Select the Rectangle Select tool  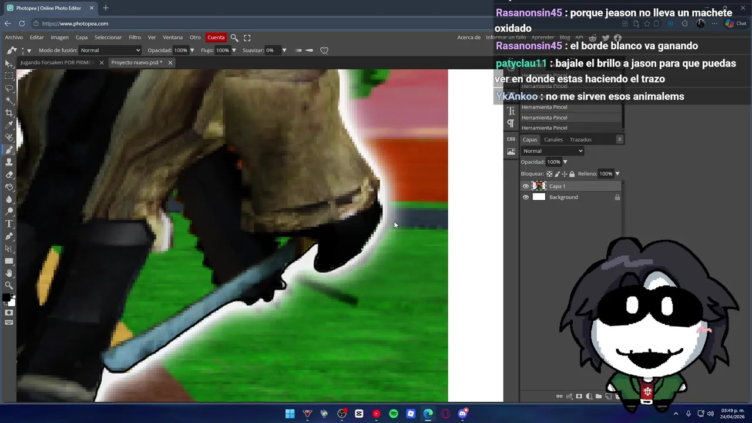(9, 76)
